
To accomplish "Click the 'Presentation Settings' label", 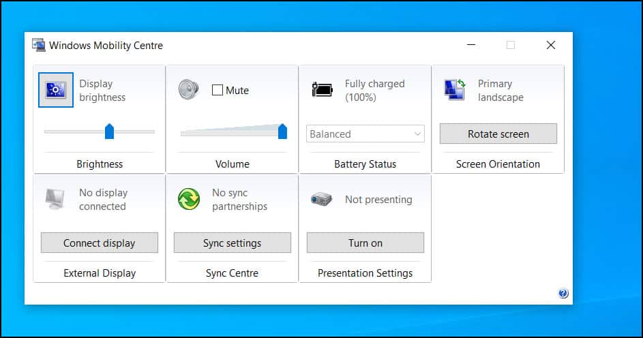I will coord(365,273).
